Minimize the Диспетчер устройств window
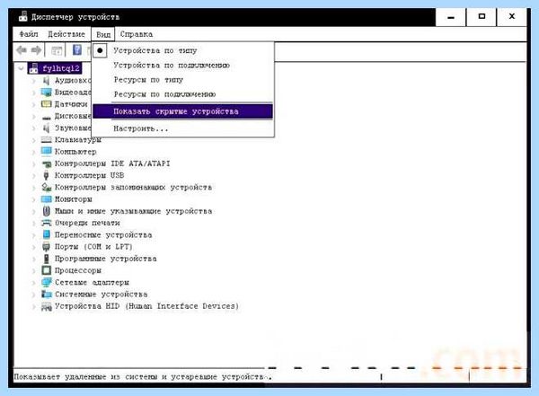Screen dimensions: 539x396 click(x=451, y=17)
